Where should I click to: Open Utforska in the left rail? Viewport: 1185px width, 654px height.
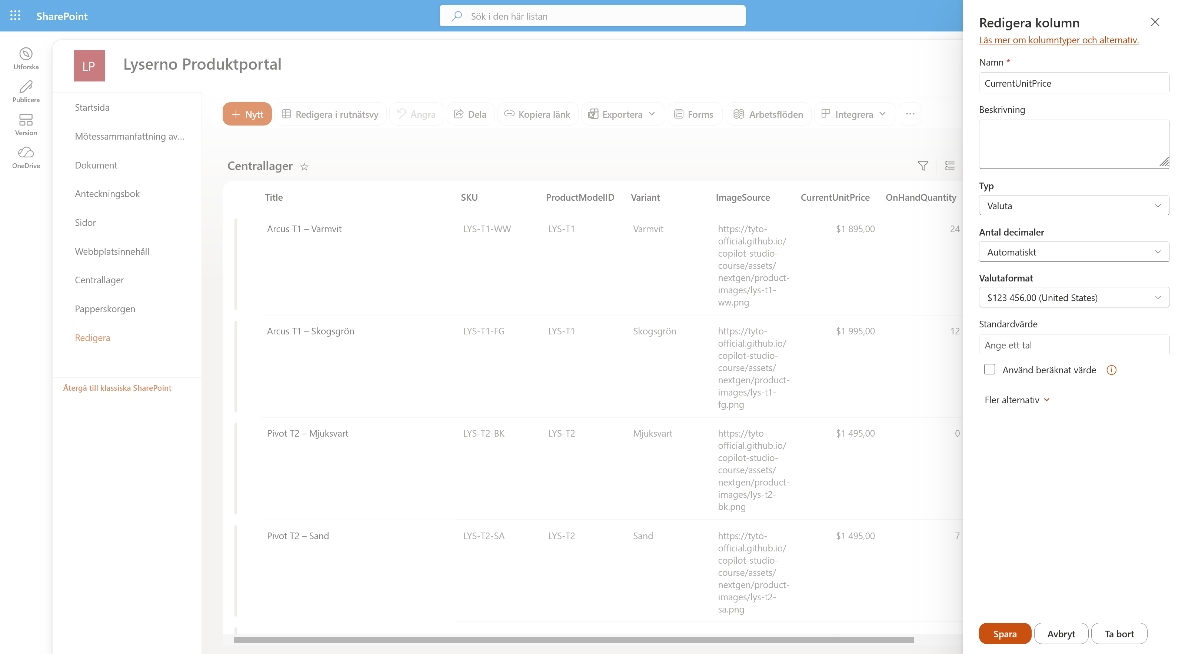tap(26, 59)
